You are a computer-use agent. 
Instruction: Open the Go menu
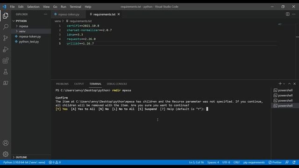(x=55, y=7)
